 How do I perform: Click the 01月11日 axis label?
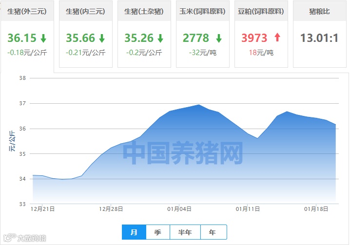point(248,209)
